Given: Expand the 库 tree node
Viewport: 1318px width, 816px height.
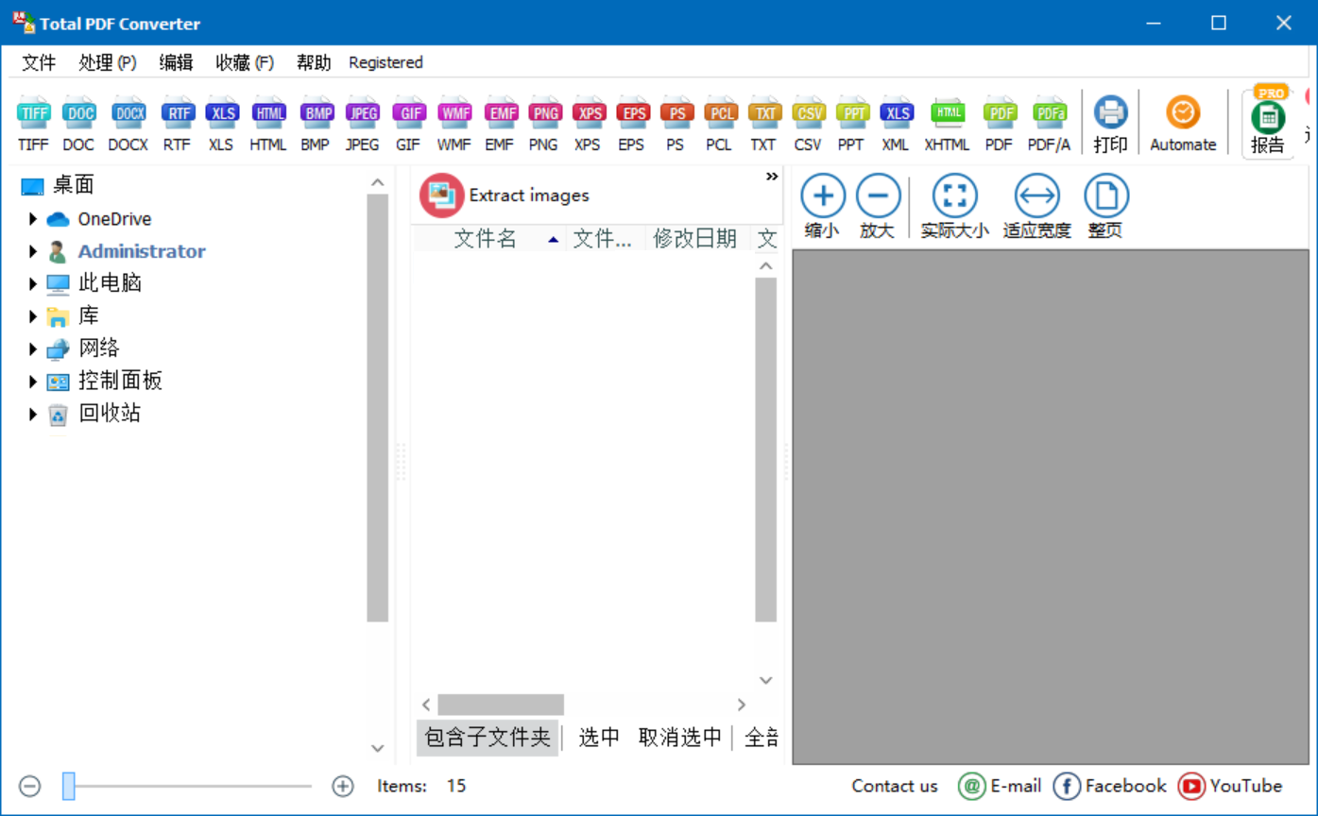Looking at the screenshot, I should click(33, 316).
